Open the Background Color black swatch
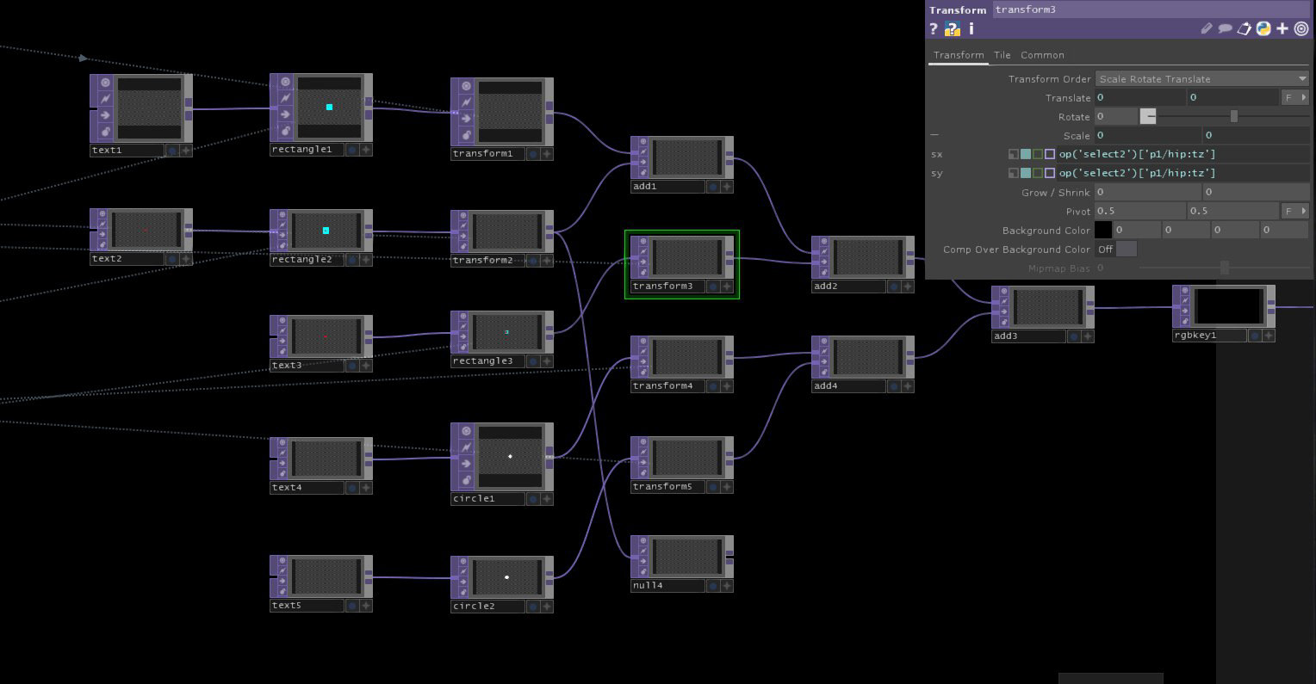Viewport: 1316px width, 684px height. pyautogui.click(x=1103, y=231)
